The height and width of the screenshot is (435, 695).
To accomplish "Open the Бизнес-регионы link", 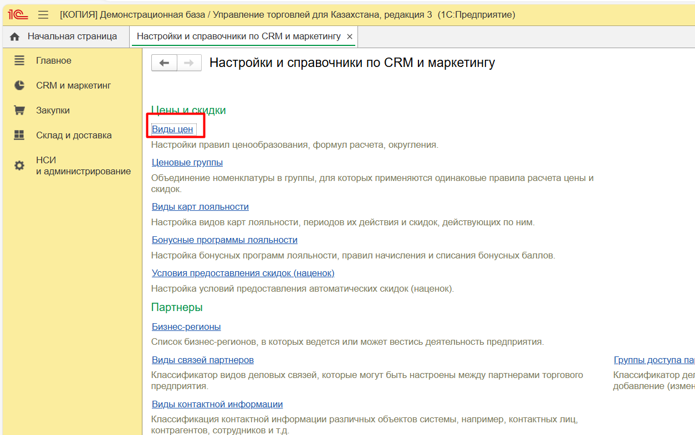I will click(x=186, y=327).
